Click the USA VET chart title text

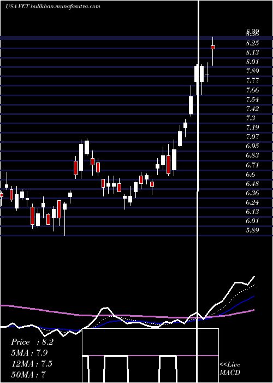(x=52, y=7)
